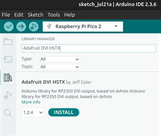The image size is (161, 136).
Task: Click the Topic: filter label
Action: pos(28,66)
